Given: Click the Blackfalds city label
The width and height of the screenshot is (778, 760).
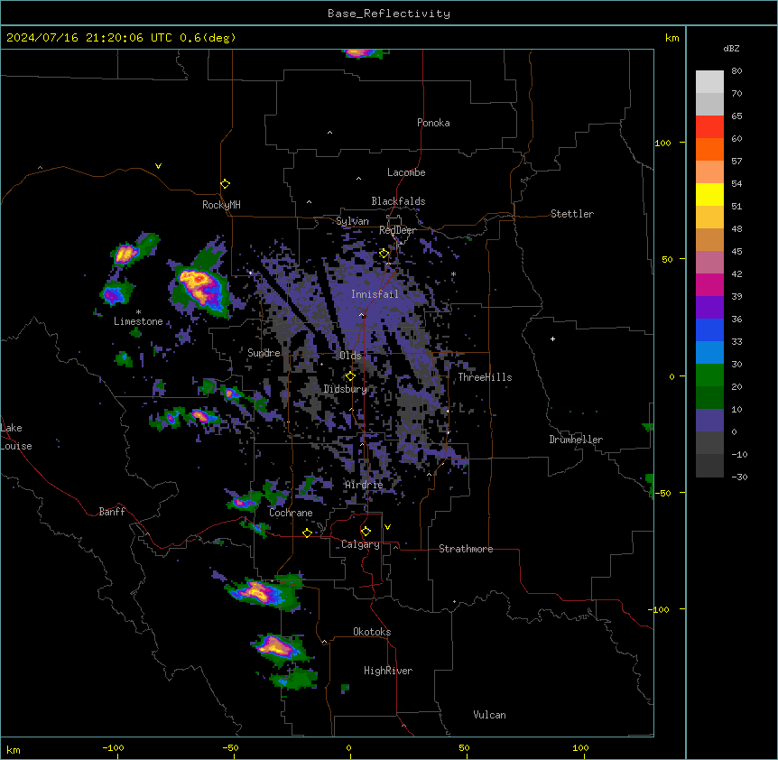Looking at the screenshot, I should [398, 201].
